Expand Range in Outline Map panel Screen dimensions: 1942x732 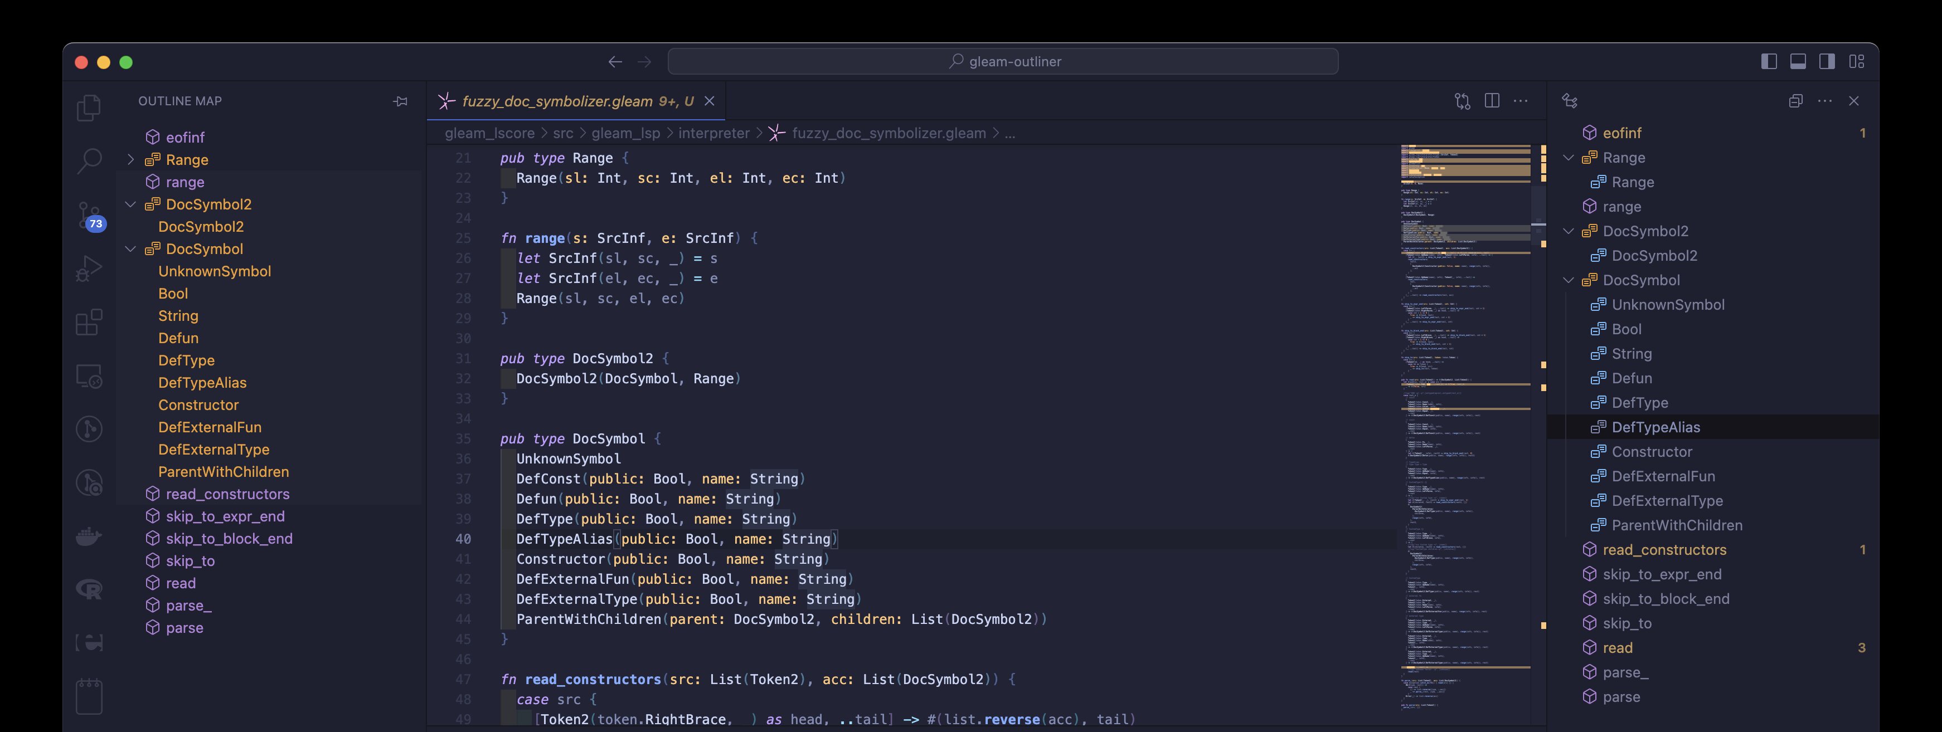130,160
